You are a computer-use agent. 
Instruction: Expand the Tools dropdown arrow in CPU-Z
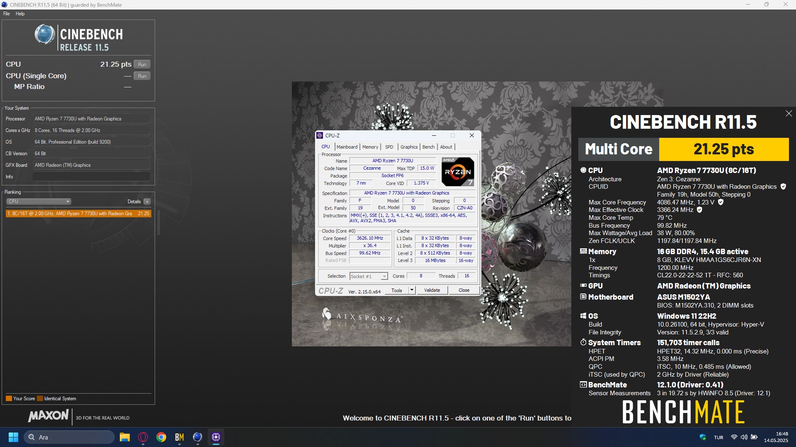pos(412,291)
